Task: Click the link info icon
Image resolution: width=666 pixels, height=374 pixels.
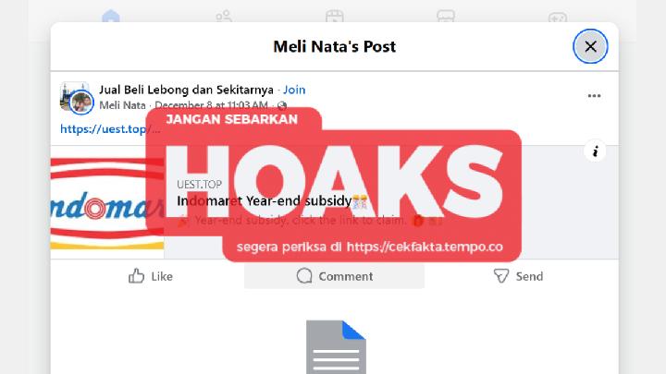Action: pos(596,151)
